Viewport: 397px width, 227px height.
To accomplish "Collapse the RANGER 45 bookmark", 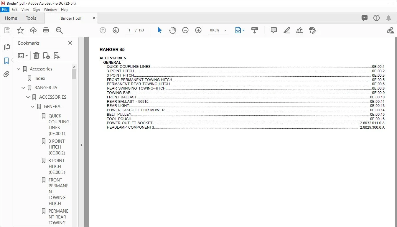I will click(24, 88).
